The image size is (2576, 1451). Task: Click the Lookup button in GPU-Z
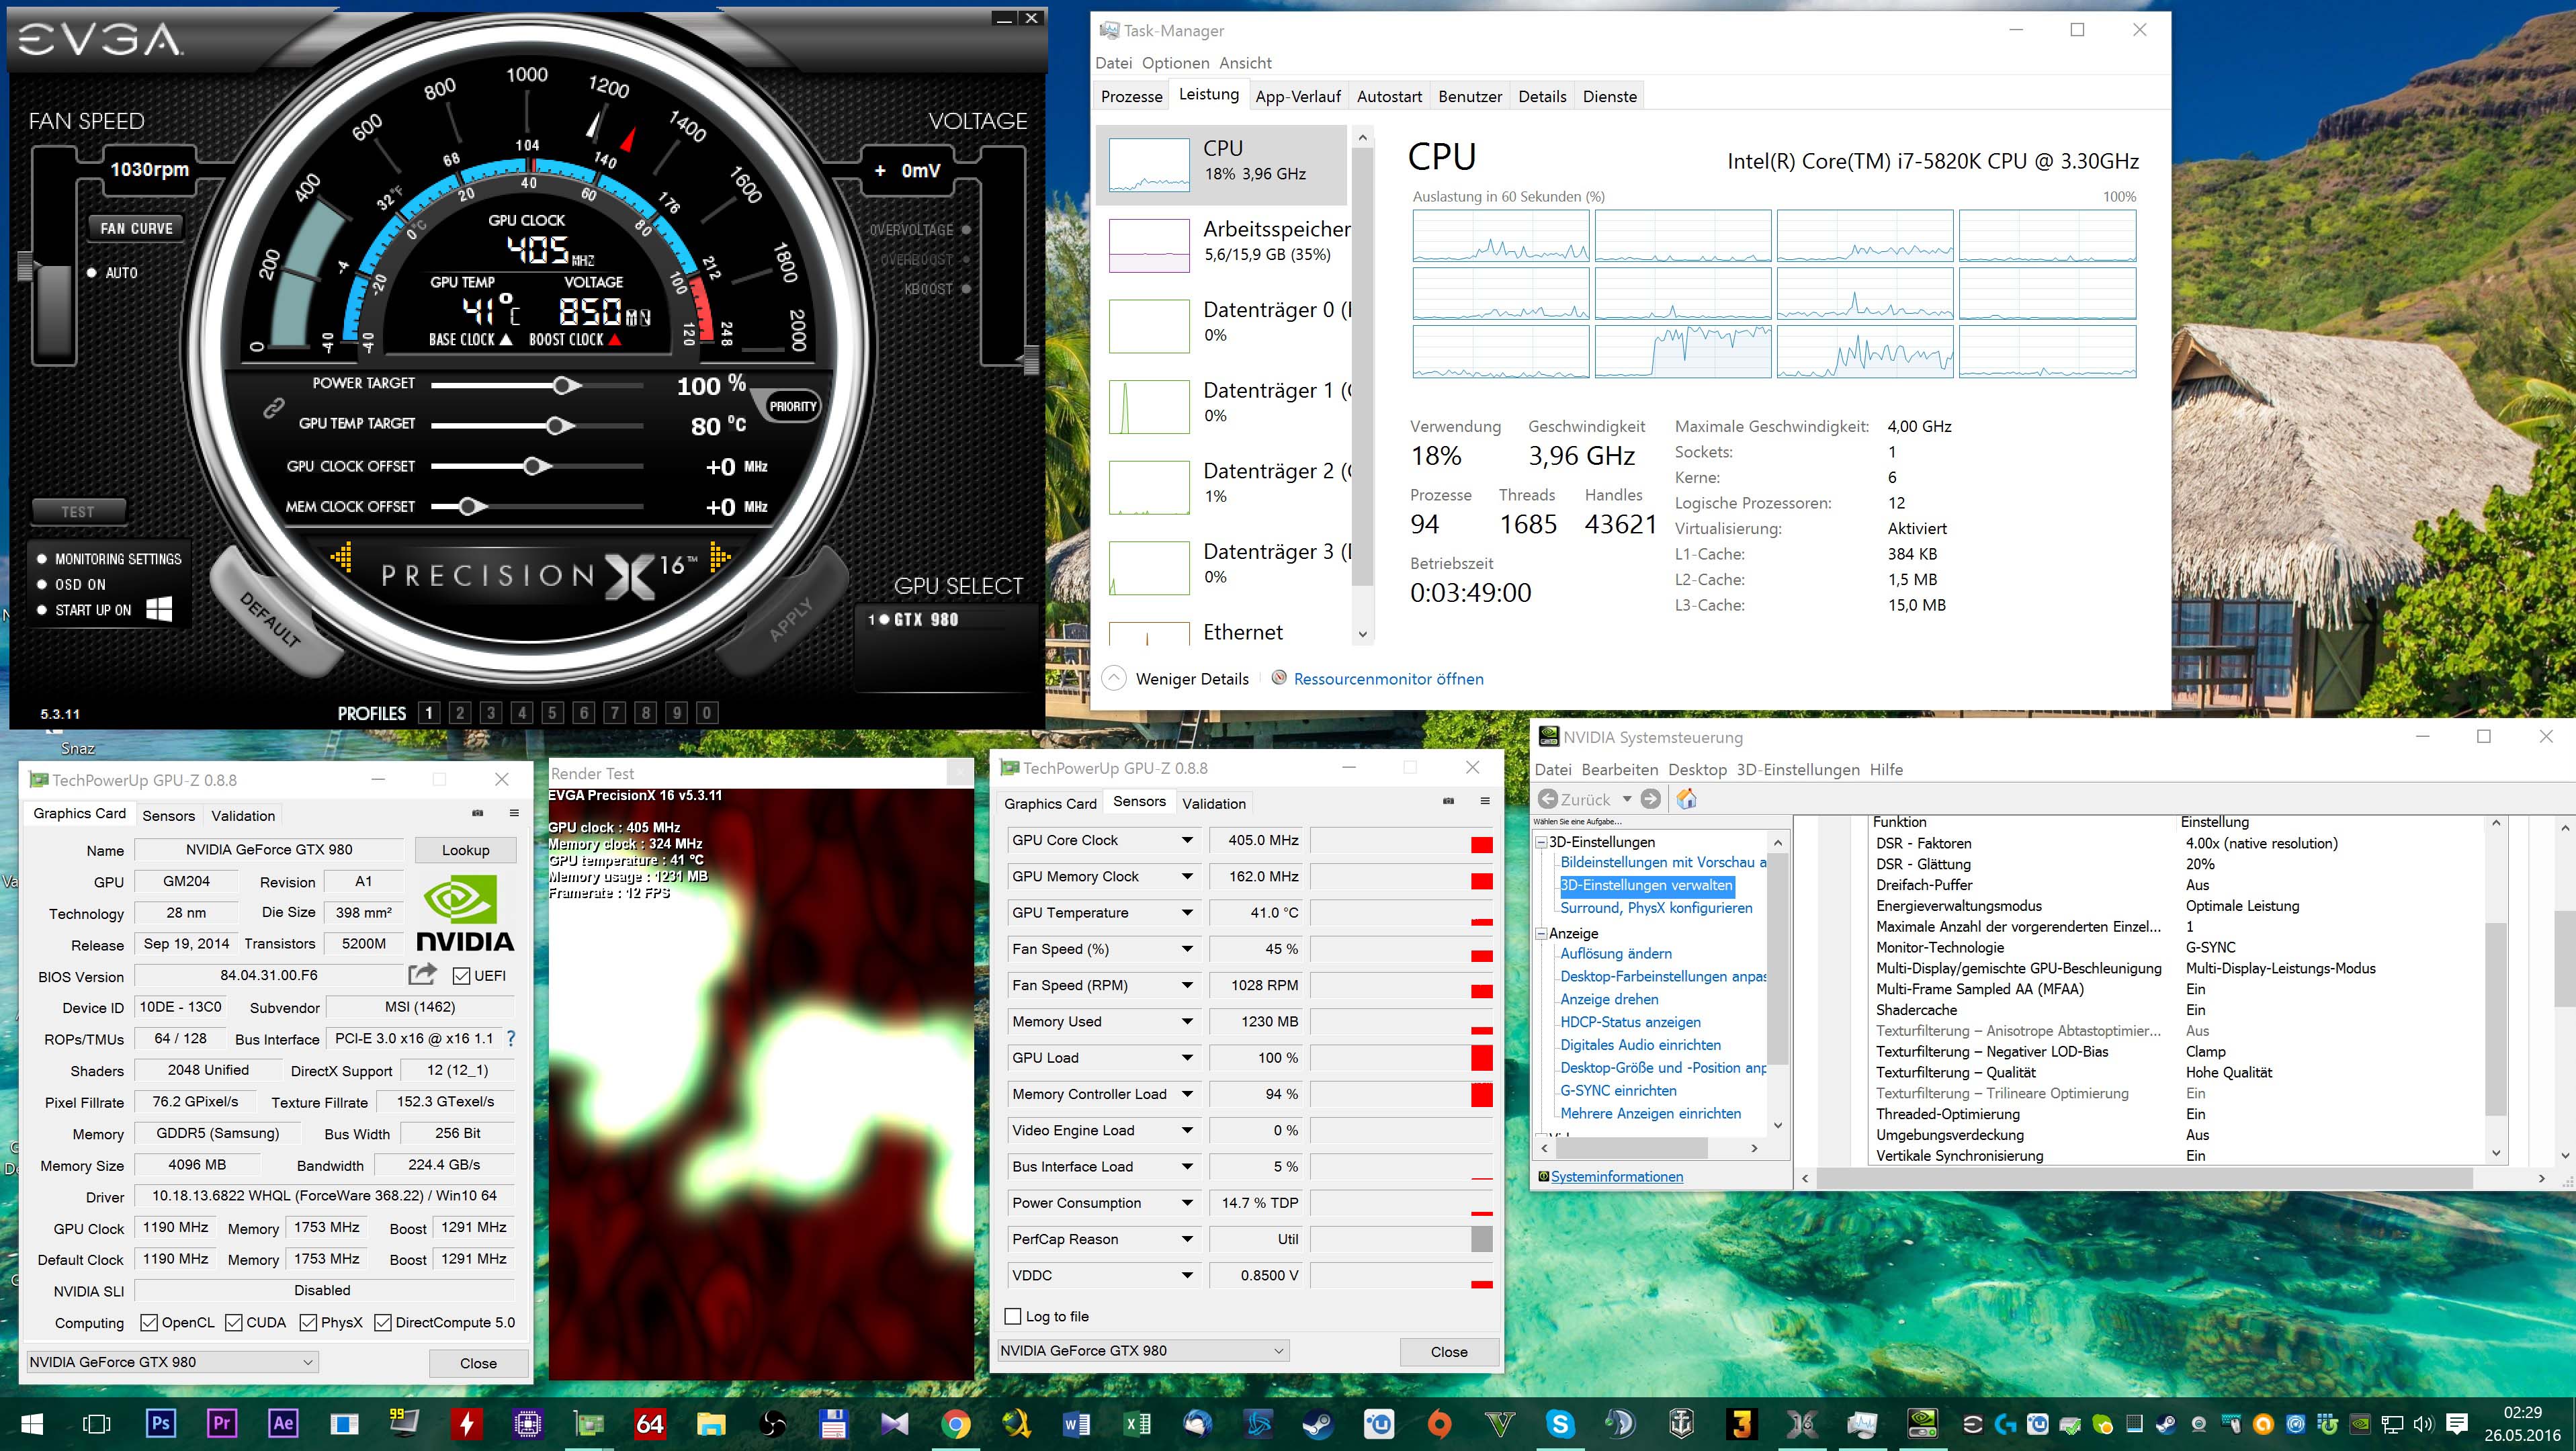click(x=465, y=850)
